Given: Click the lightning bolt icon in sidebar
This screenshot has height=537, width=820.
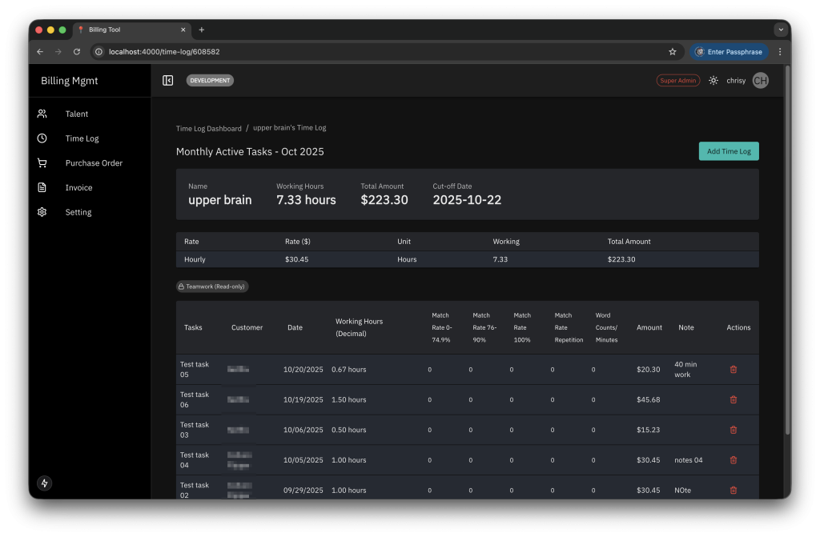Looking at the screenshot, I should [45, 483].
